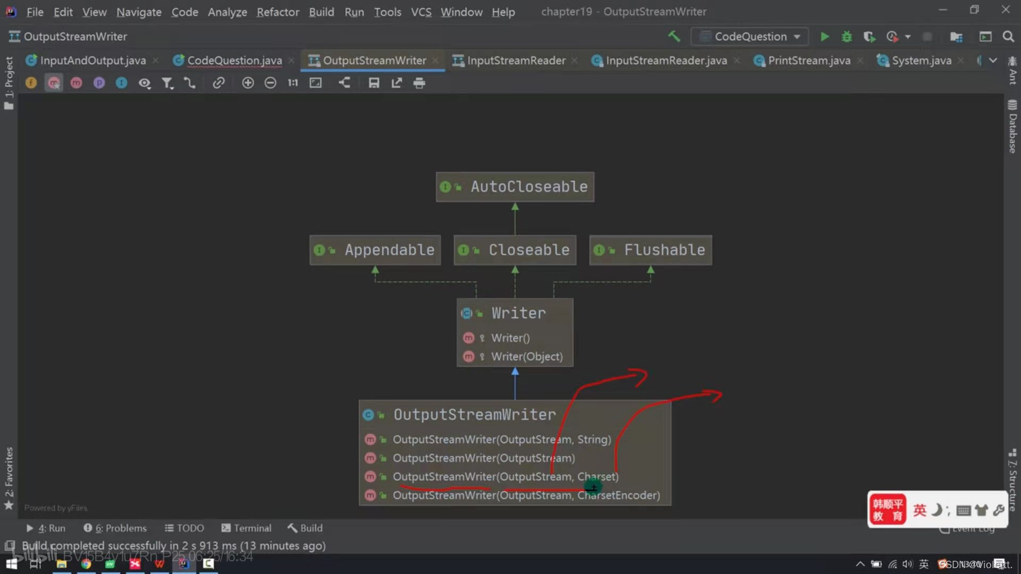
Task: Toggle show dependencies link icon
Action: [x=219, y=83]
